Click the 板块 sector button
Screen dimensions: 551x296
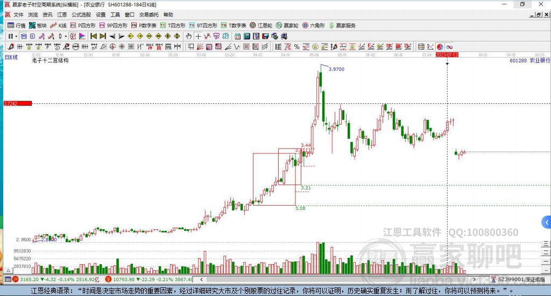tap(38, 25)
